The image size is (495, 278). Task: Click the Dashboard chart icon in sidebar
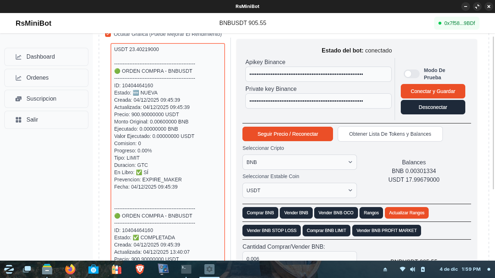pyautogui.click(x=18, y=57)
